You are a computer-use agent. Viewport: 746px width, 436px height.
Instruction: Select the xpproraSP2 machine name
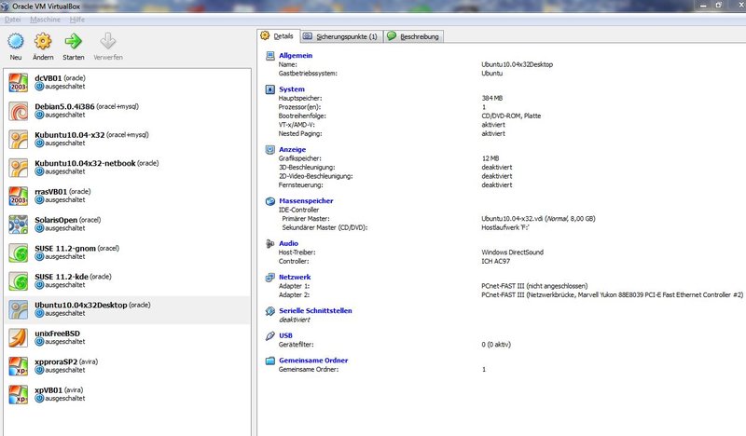coord(56,361)
